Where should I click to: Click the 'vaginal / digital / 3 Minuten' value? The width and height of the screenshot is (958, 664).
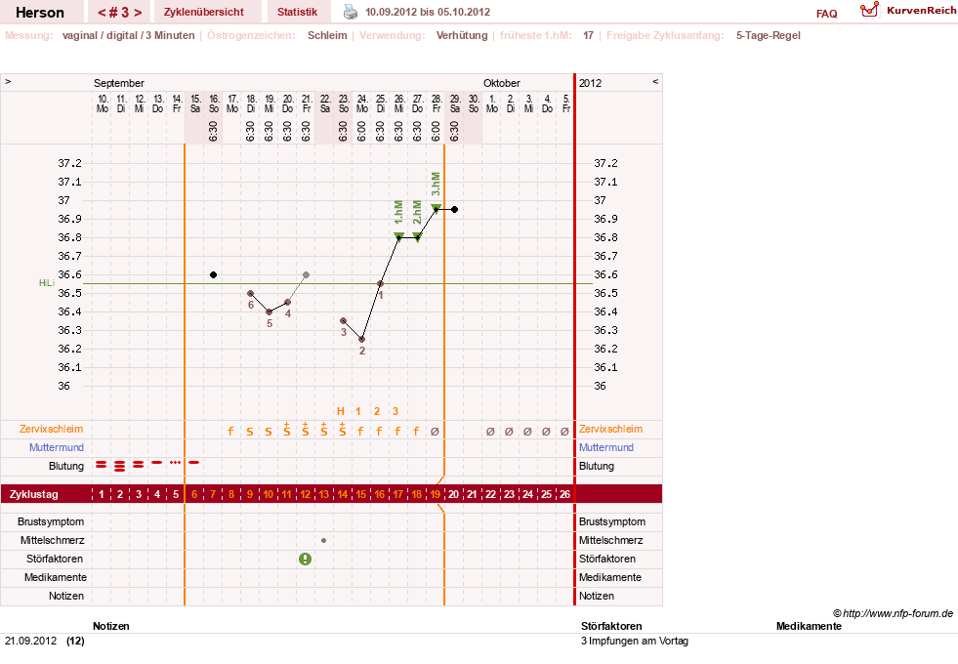tap(128, 35)
